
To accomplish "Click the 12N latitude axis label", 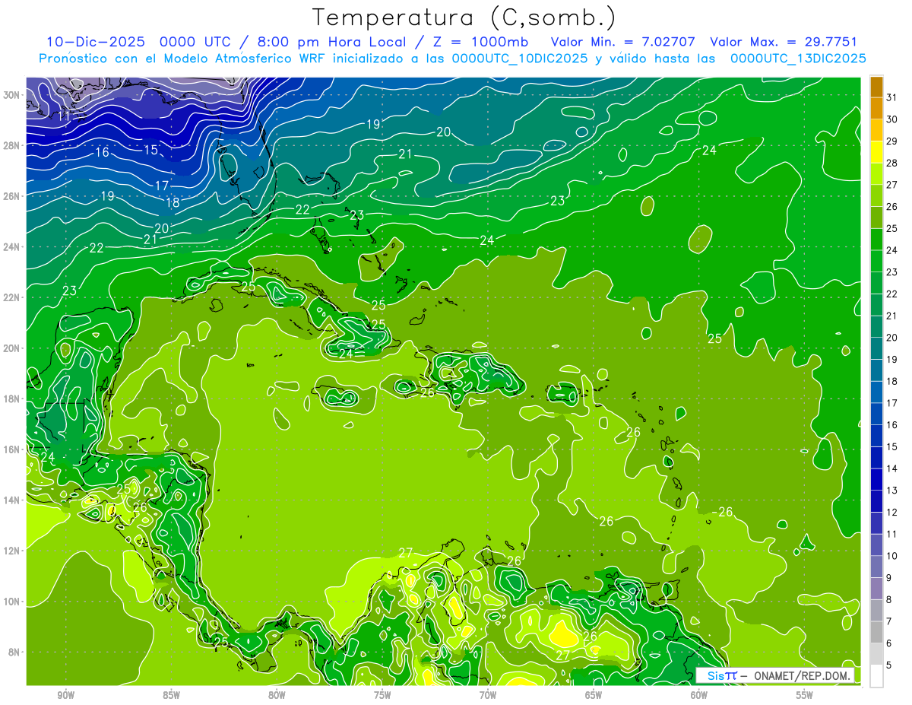I will 11,551.
